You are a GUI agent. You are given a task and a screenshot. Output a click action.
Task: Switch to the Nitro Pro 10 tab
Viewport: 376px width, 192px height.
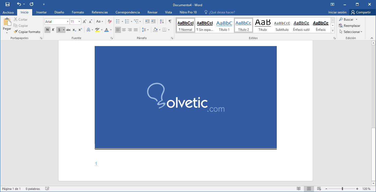[x=188, y=12]
